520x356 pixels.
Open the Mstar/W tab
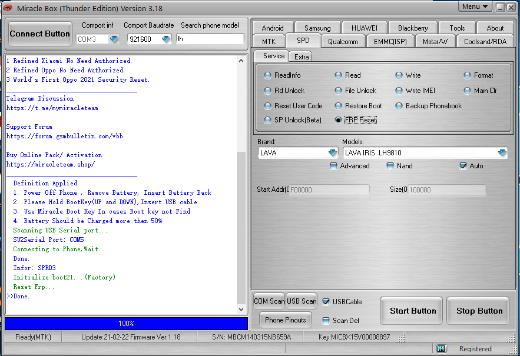click(435, 41)
